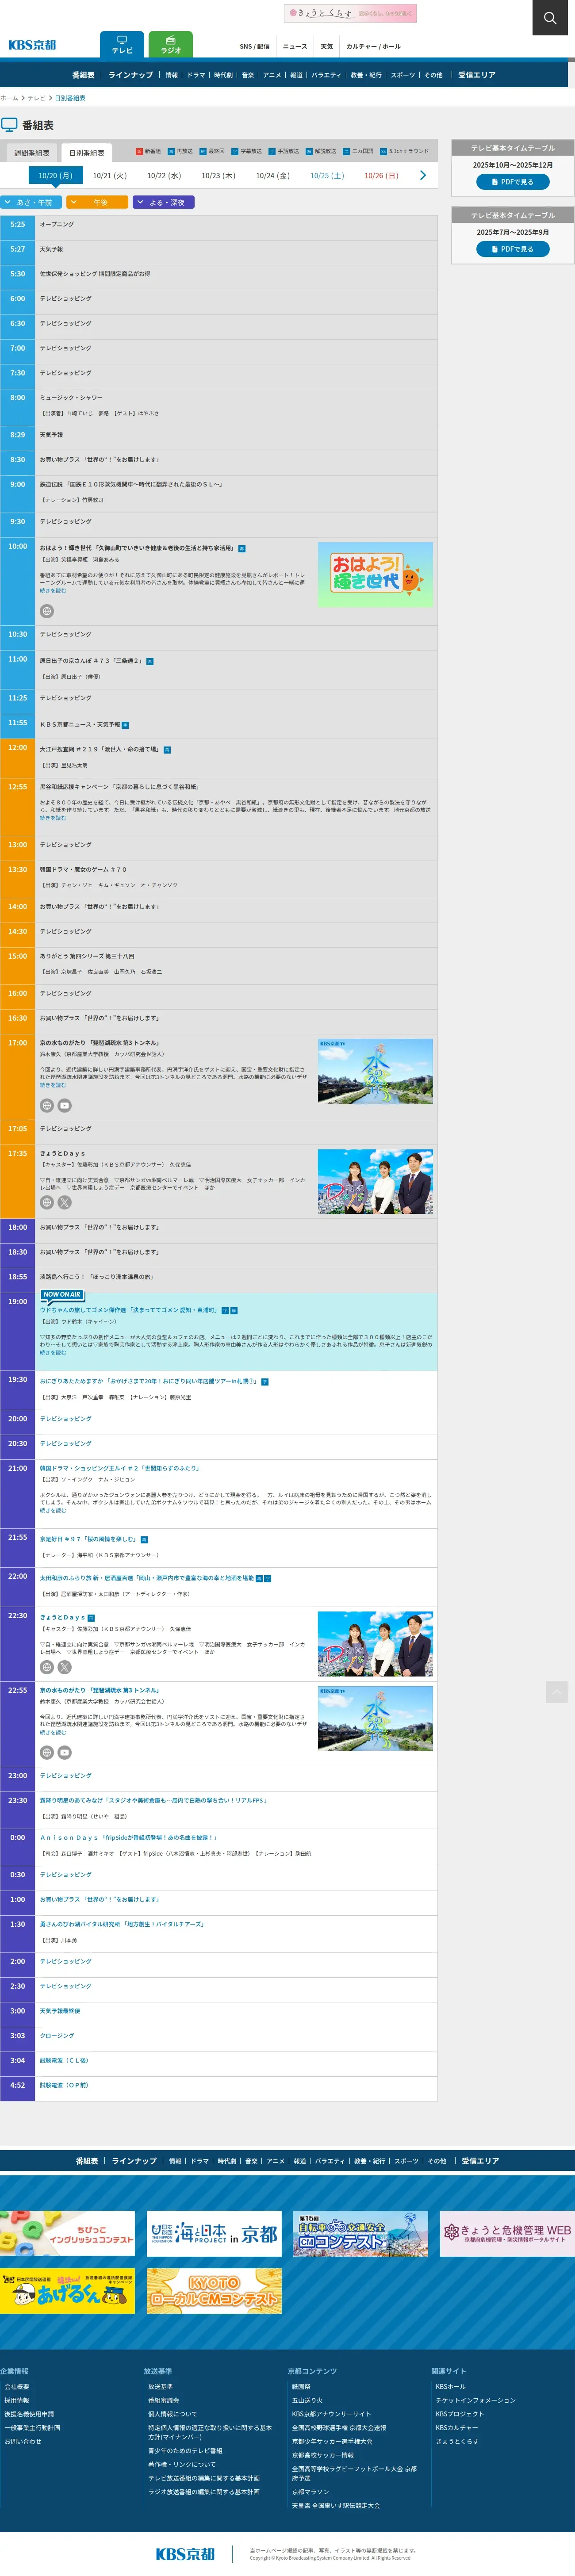Screen dimensions: 575x2576
Task: Open ドラマ in the navigation menu
Action: 196,75
